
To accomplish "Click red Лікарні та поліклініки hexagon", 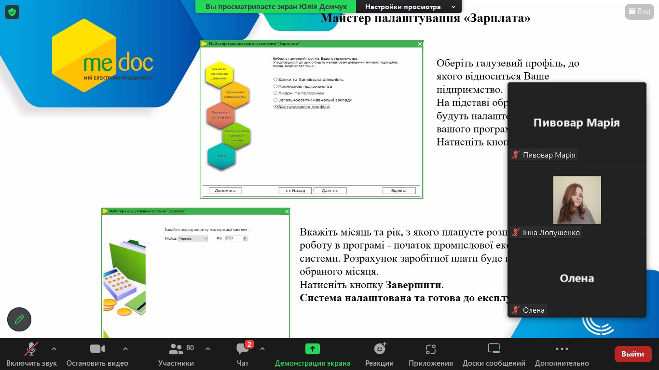I will 221,115.
